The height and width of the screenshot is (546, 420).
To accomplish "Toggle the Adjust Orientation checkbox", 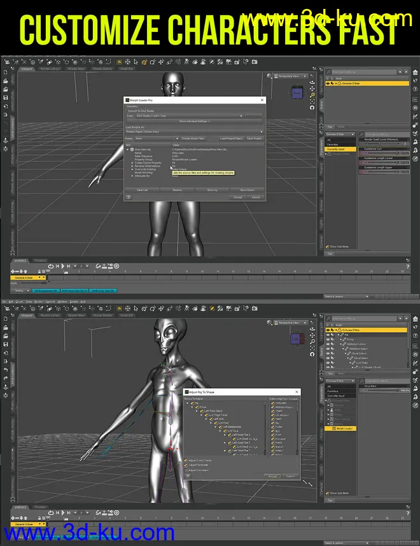I will pos(187,470).
